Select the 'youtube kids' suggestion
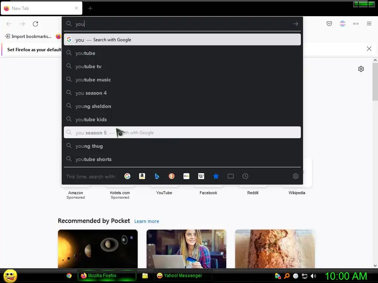This screenshot has height=283, width=378. [x=182, y=119]
